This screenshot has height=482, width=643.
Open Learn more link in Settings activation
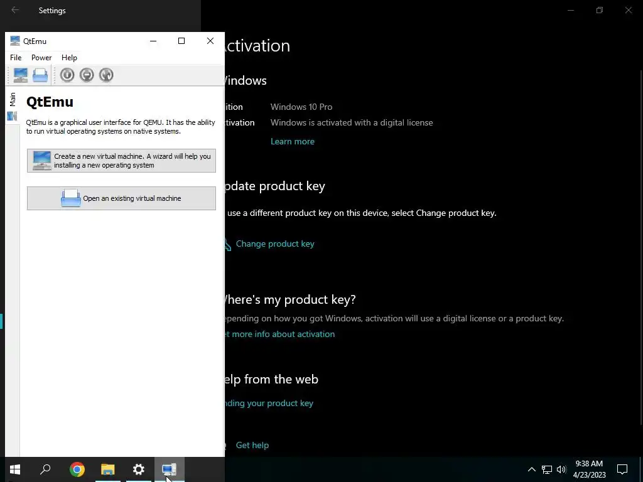pos(293,141)
